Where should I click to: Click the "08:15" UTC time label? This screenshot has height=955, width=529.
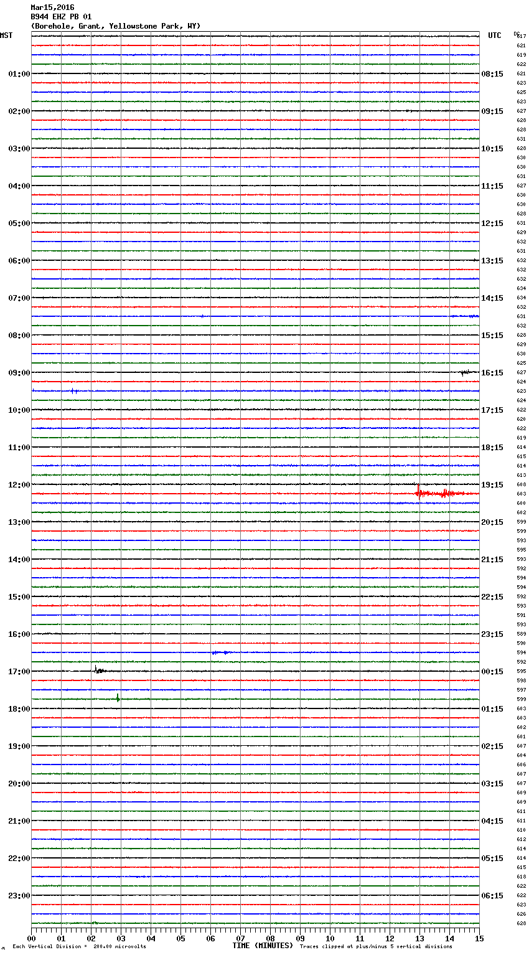coord(492,74)
